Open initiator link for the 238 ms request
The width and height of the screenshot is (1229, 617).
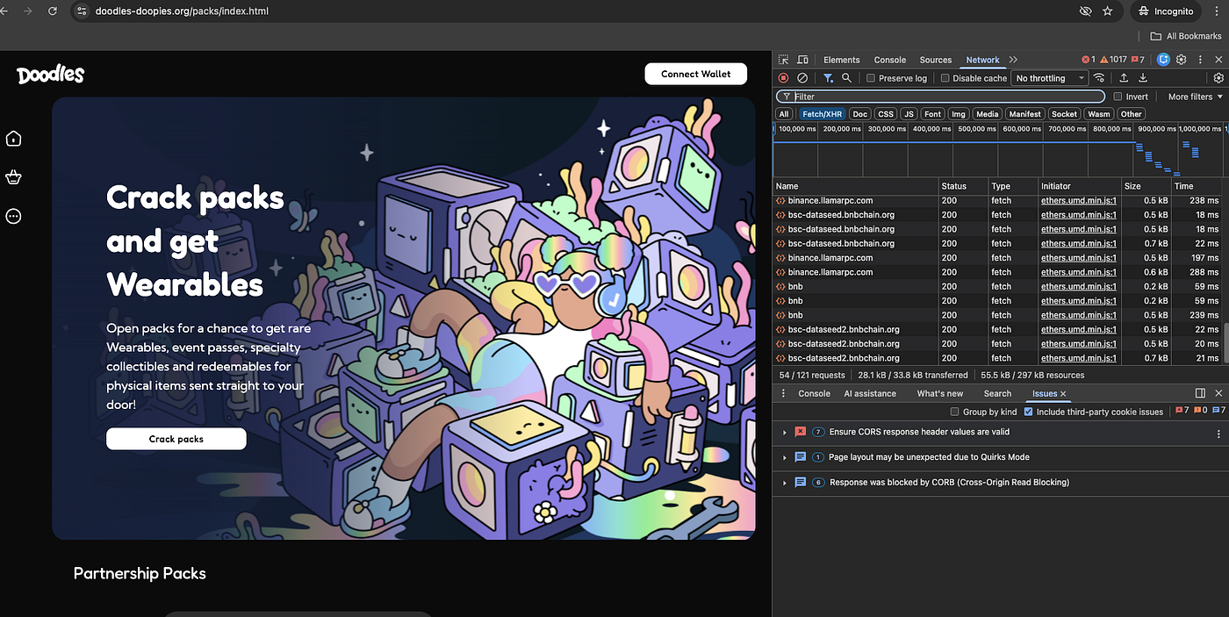pos(1078,201)
